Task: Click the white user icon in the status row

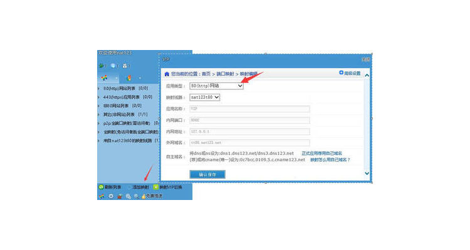Action: 125,66
